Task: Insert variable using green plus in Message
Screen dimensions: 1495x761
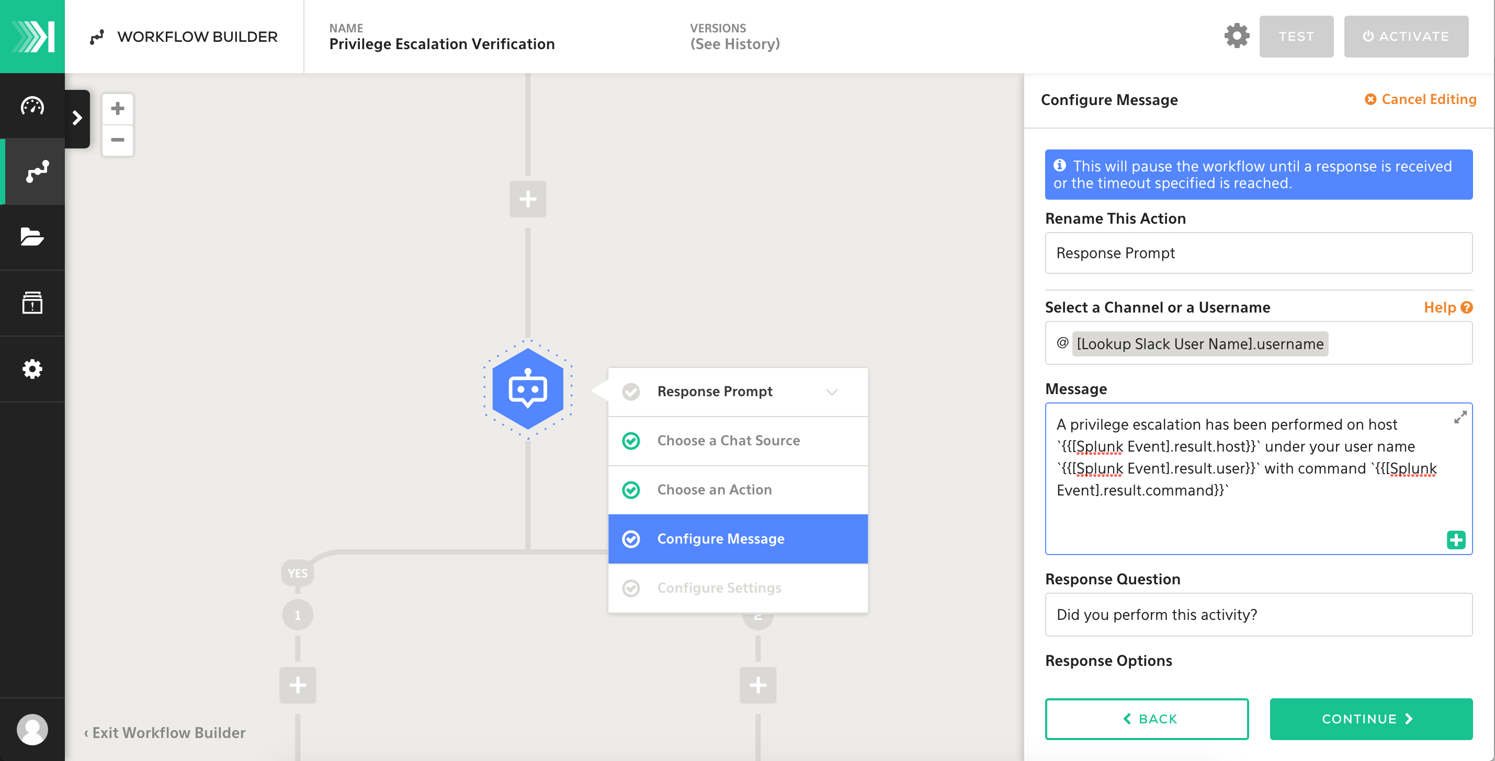Action: pos(1455,539)
